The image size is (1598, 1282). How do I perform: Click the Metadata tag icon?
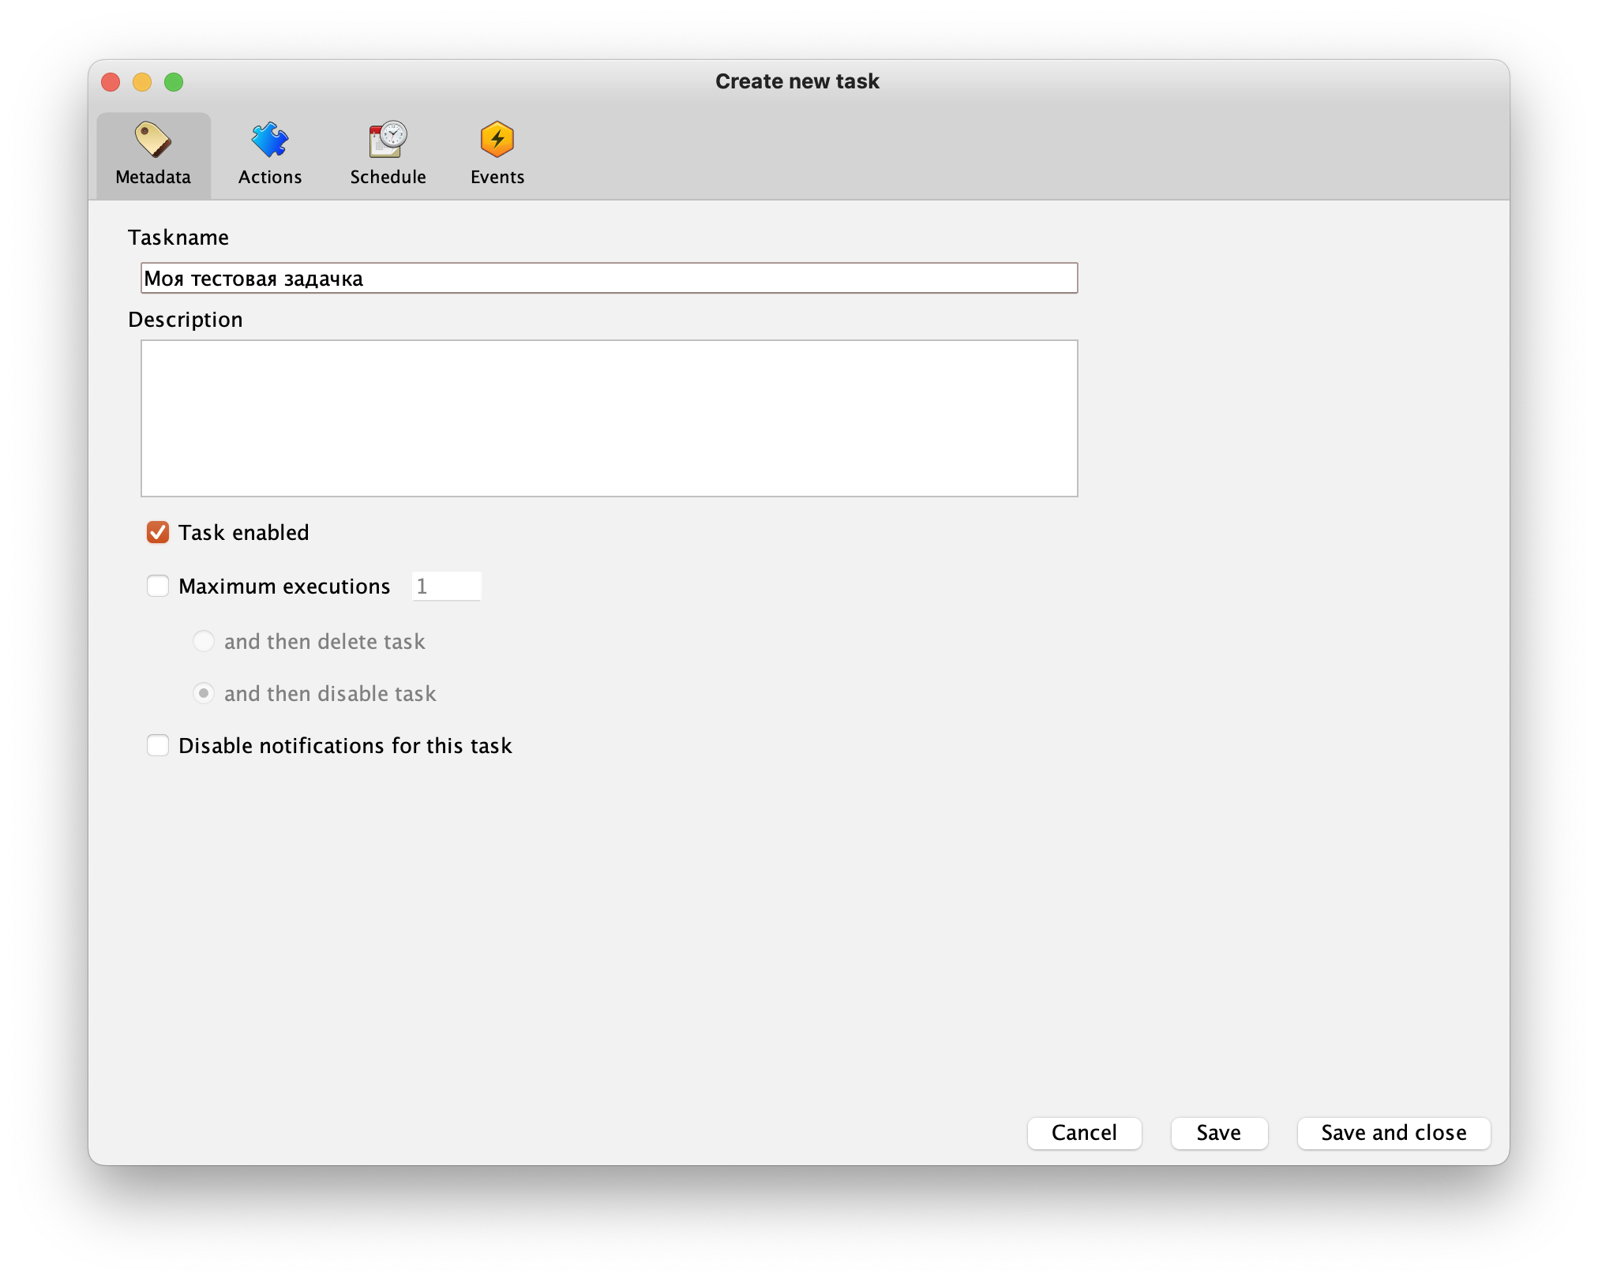tap(153, 140)
